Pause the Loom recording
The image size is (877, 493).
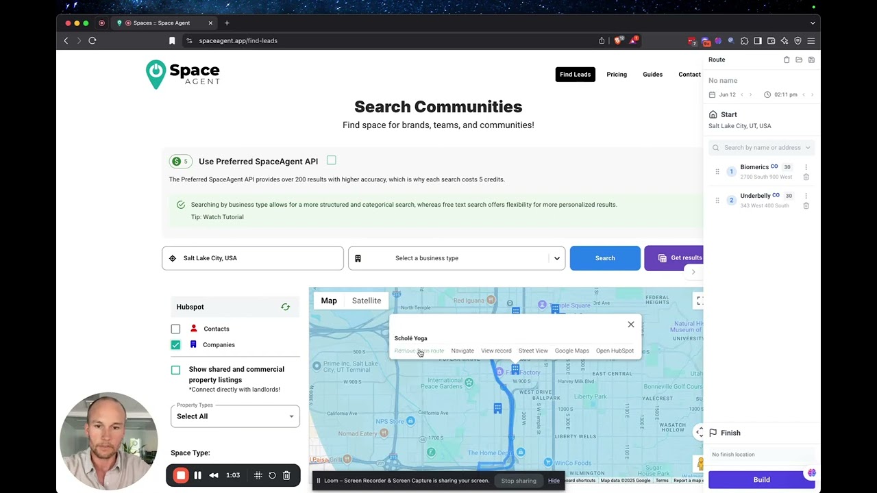(x=197, y=475)
